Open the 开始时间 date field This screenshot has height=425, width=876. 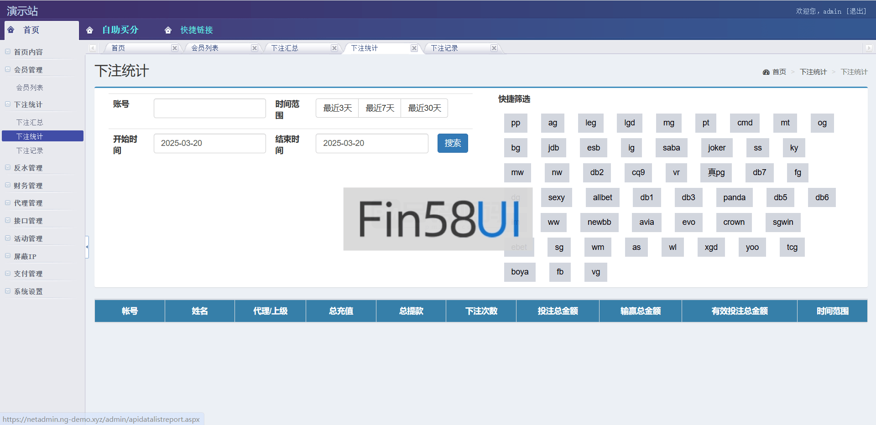209,143
